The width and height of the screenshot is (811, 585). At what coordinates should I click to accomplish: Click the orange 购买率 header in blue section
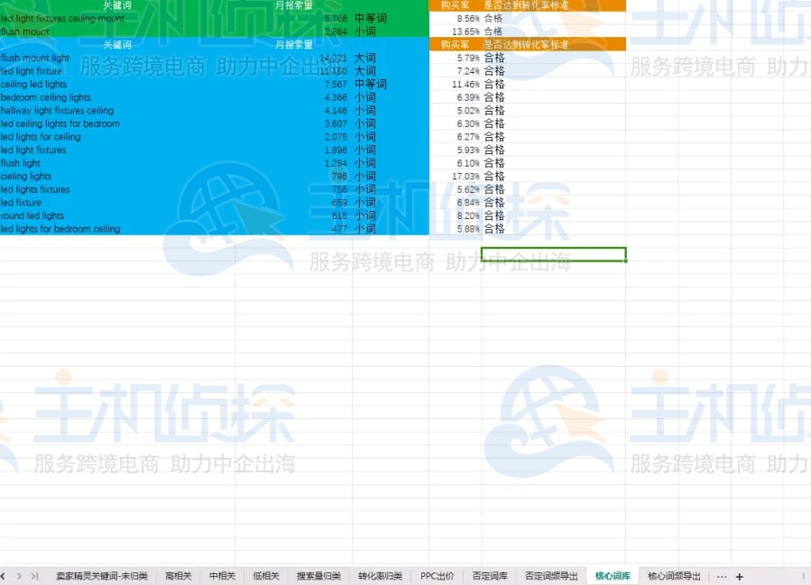point(455,44)
